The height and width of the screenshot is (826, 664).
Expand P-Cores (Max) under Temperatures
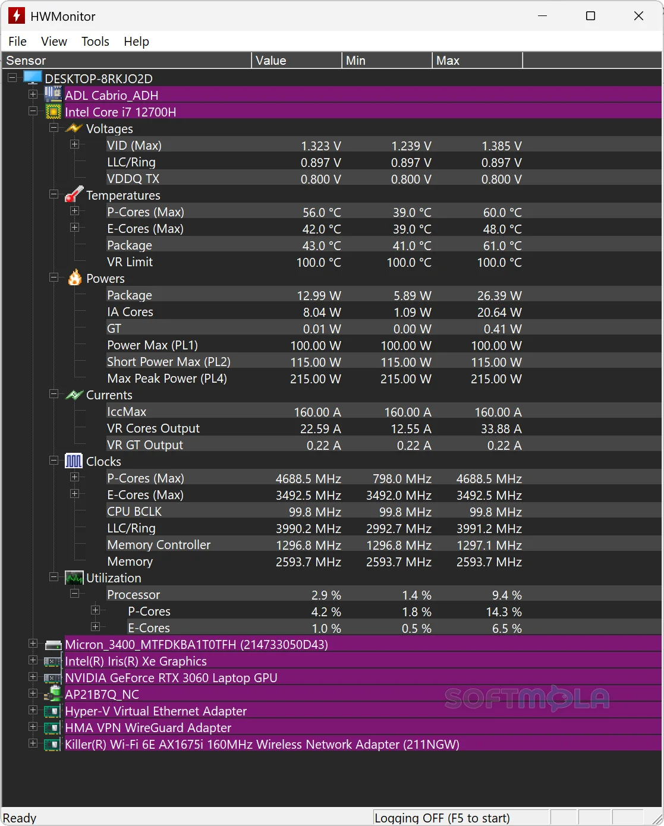[x=74, y=210]
